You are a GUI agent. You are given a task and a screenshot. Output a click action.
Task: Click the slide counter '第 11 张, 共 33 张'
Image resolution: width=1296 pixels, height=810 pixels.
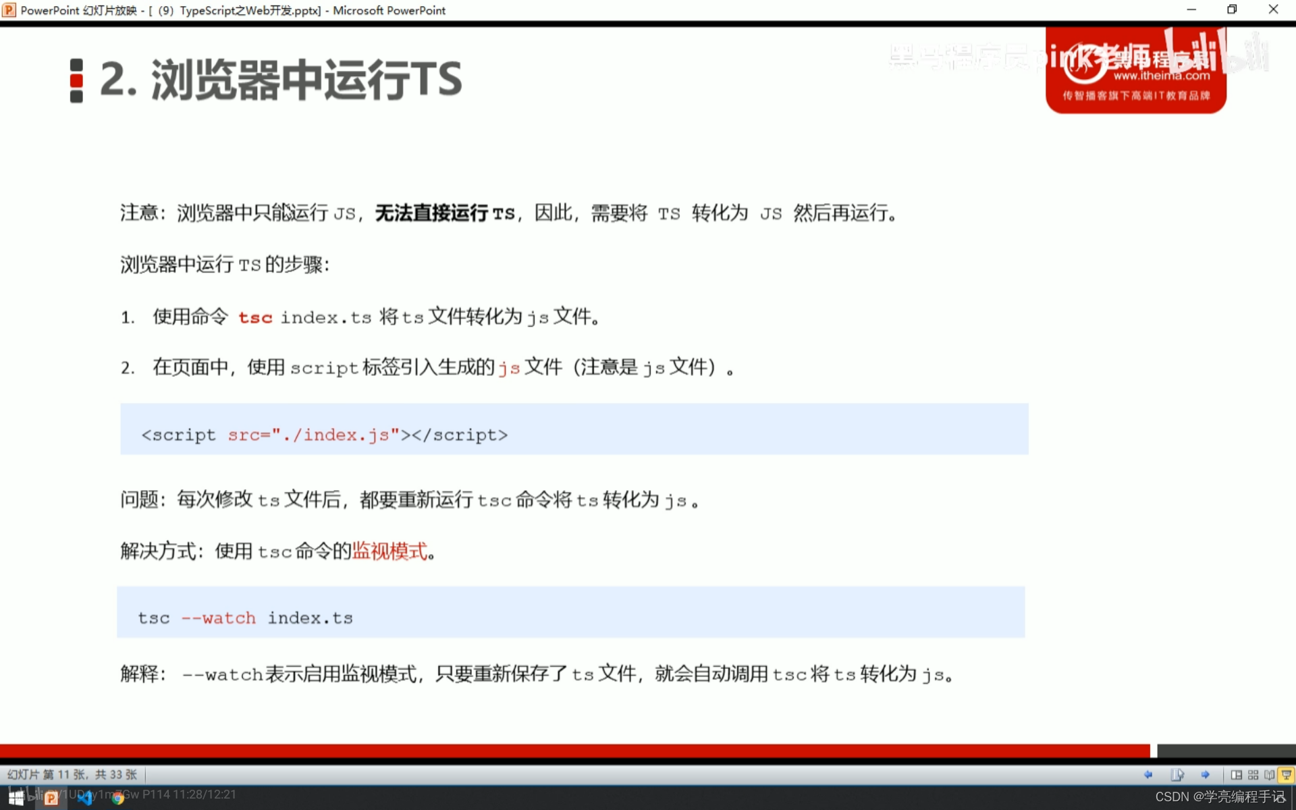tap(72, 774)
